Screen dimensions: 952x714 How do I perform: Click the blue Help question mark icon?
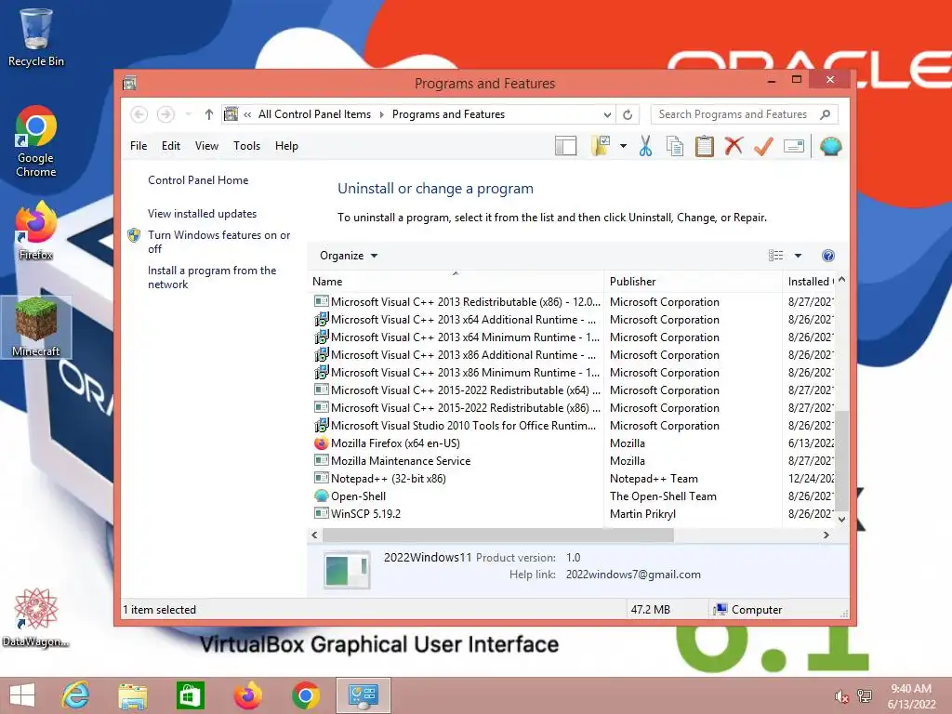tap(827, 256)
